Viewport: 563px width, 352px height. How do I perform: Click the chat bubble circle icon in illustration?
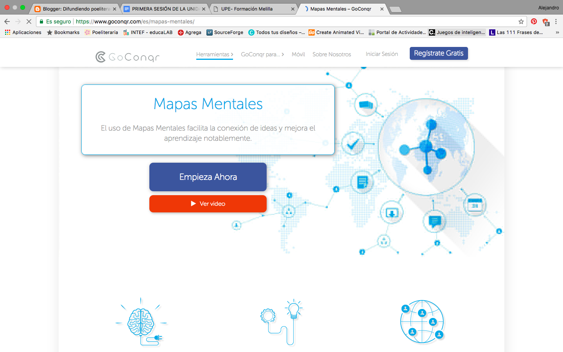click(434, 221)
